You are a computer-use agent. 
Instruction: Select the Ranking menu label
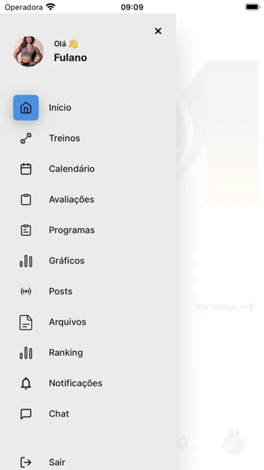click(x=66, y=353)
